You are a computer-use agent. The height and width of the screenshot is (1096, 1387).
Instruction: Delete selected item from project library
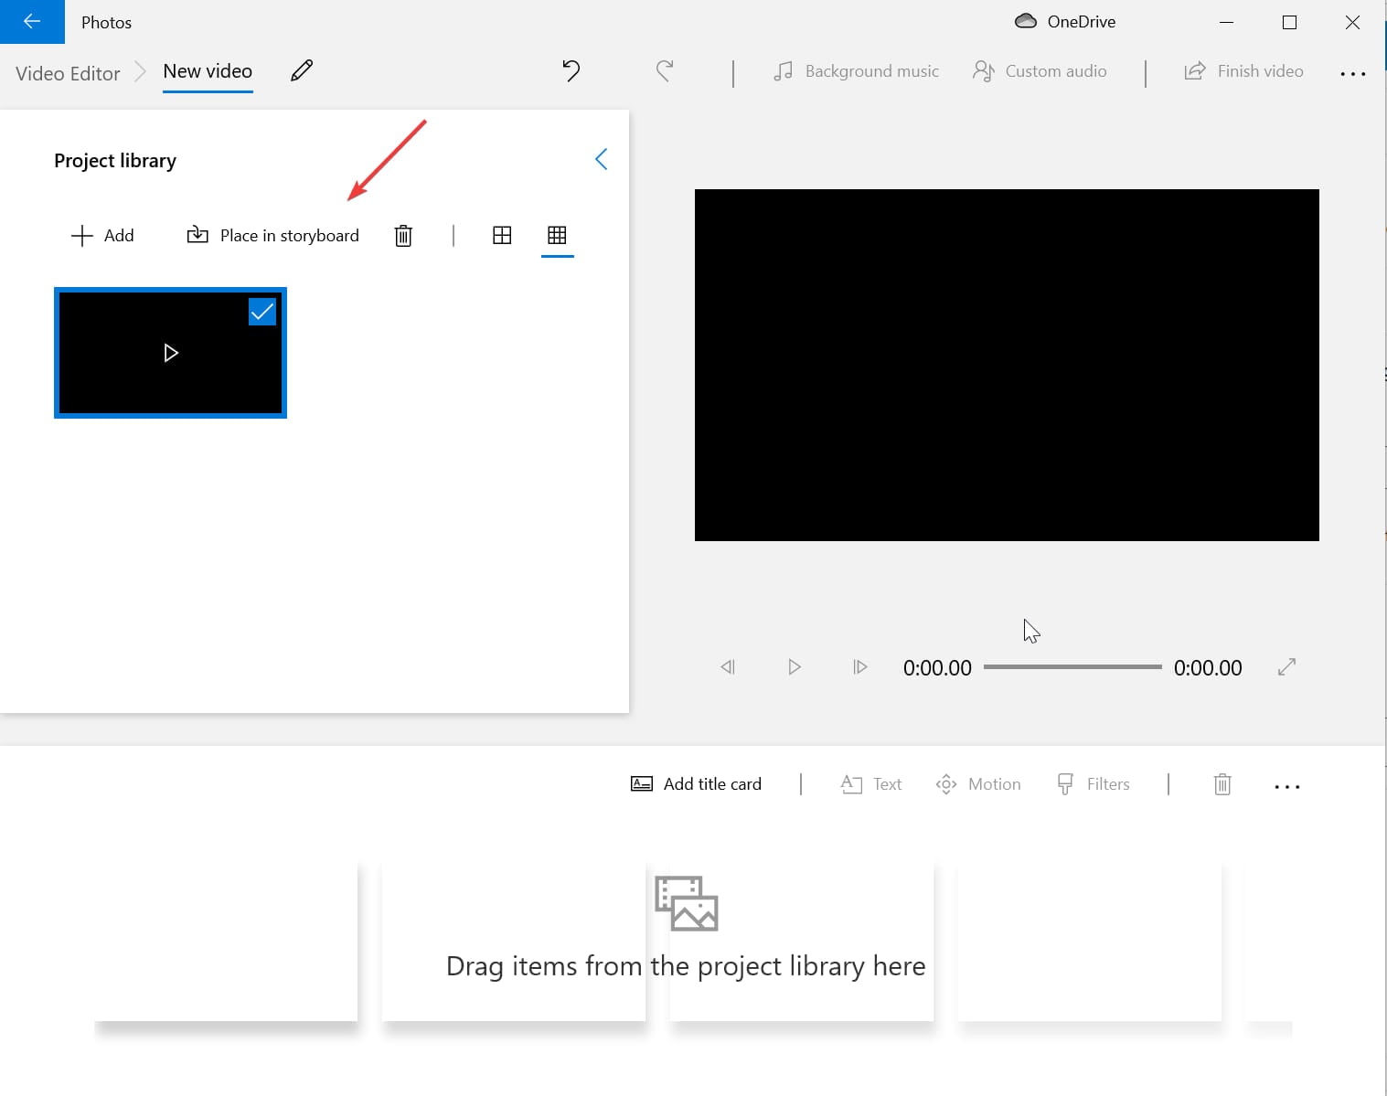click(403, 236)
